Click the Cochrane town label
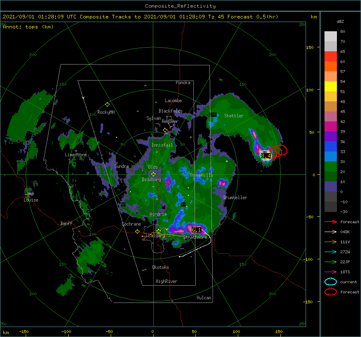Image resolution: width=361 pixels, height=337 pixels. pos(131,224)
